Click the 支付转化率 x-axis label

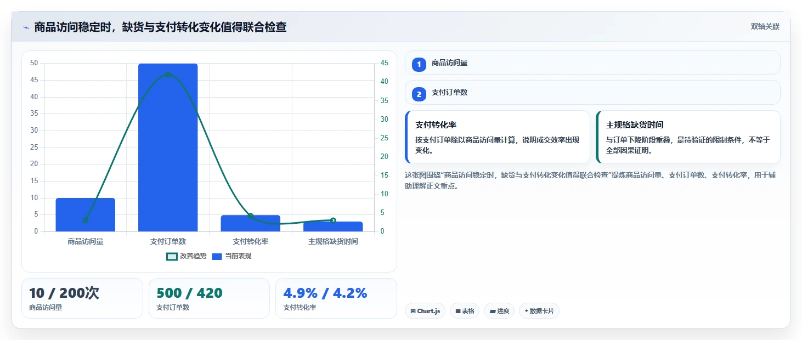(251, 241)
